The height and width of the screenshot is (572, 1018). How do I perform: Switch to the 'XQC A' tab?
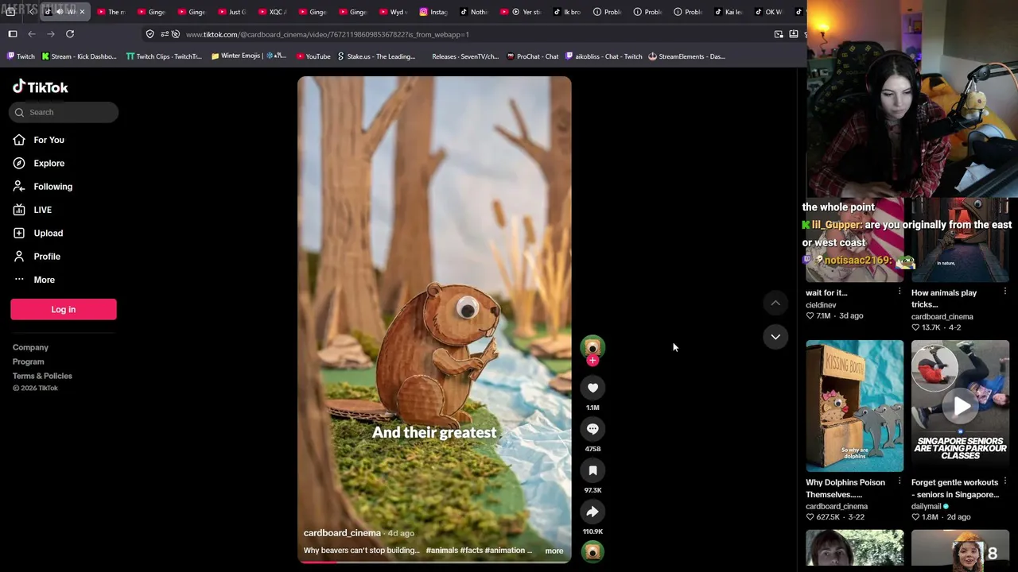point(273,12)
